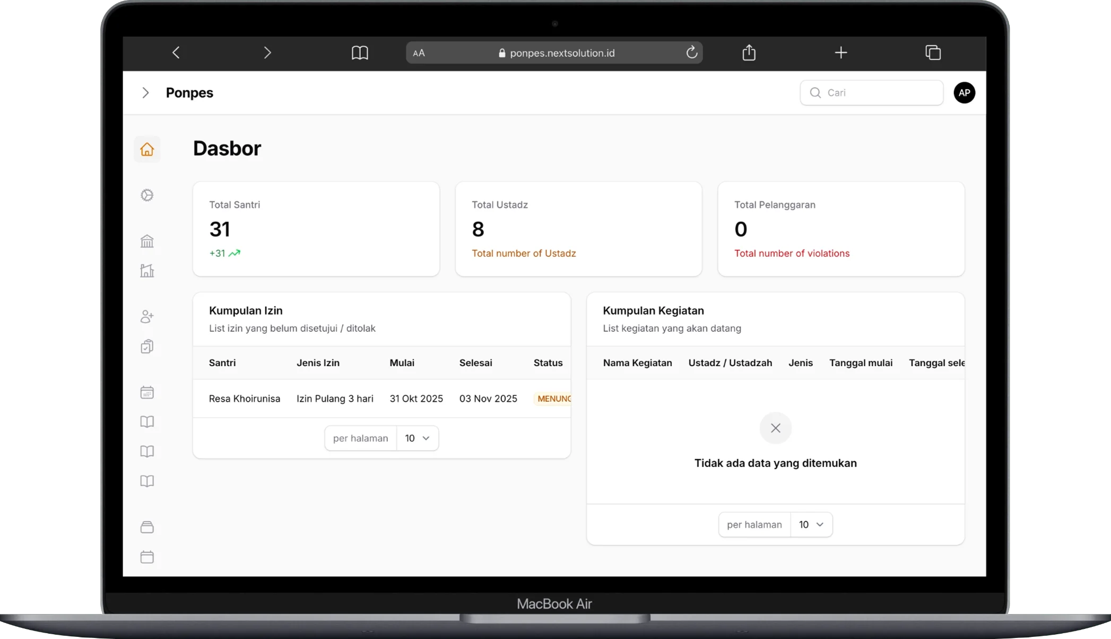Viewport: 1111px width, 639px height.
Task: Reload the page with refresh icon
Action: point(691,53)
